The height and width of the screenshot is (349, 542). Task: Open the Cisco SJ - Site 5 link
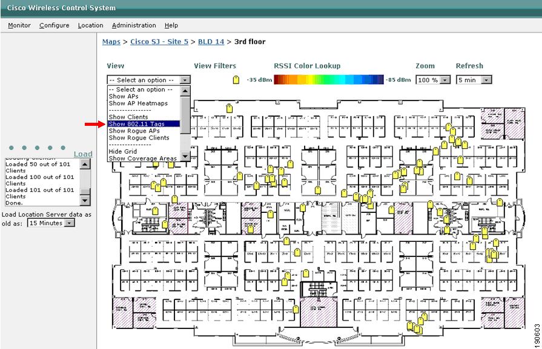click(x=159, y=42)
